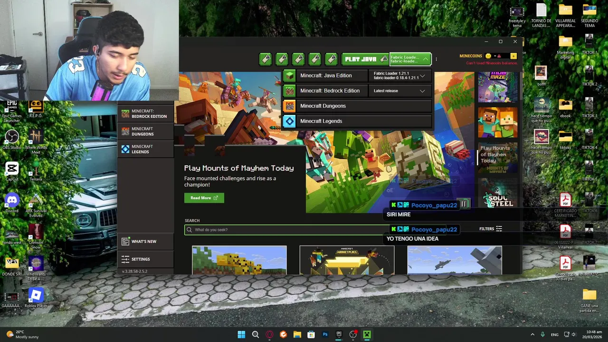Select the Mob Maze carousel thumbnail
Image resolution: width=608 pixels, height=342 pixels.
pos(498,87)
